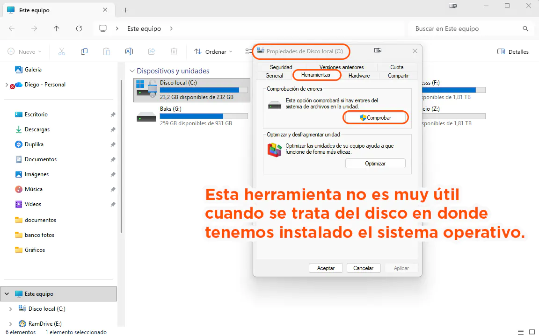
Task: Click the Rename icon in the toolbar
Action: tap(129, 51)
